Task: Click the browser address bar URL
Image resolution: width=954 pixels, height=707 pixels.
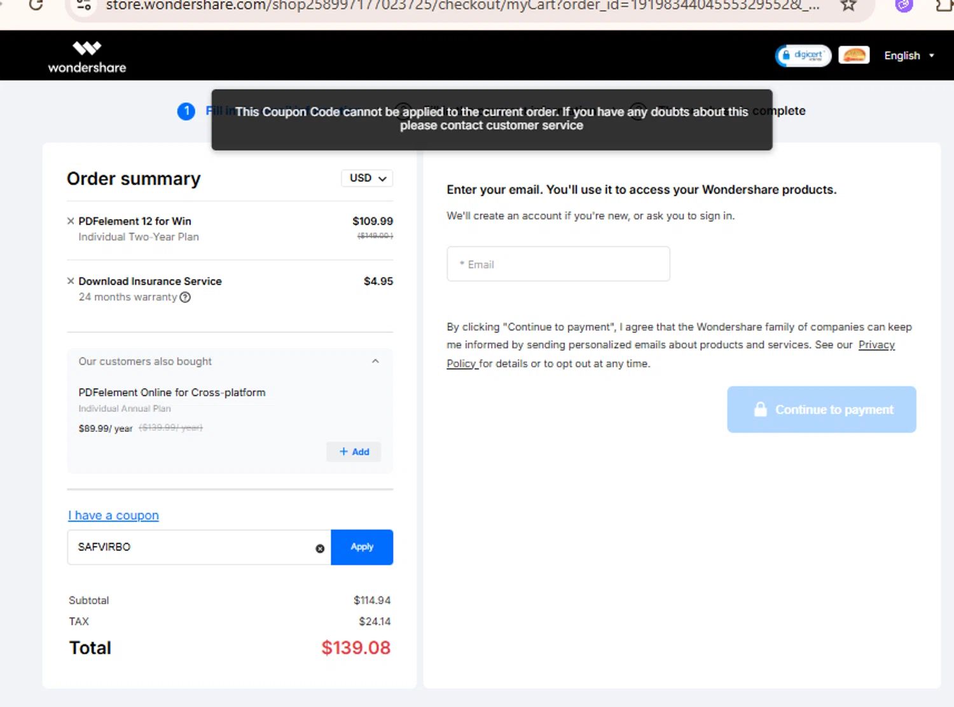Action: tap(463, 6)
